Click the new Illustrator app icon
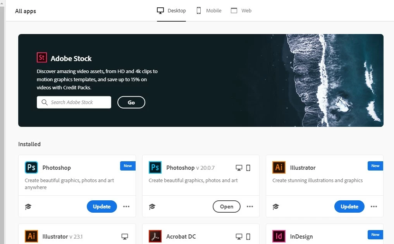The image size is (394, 244). coord(279,167)
